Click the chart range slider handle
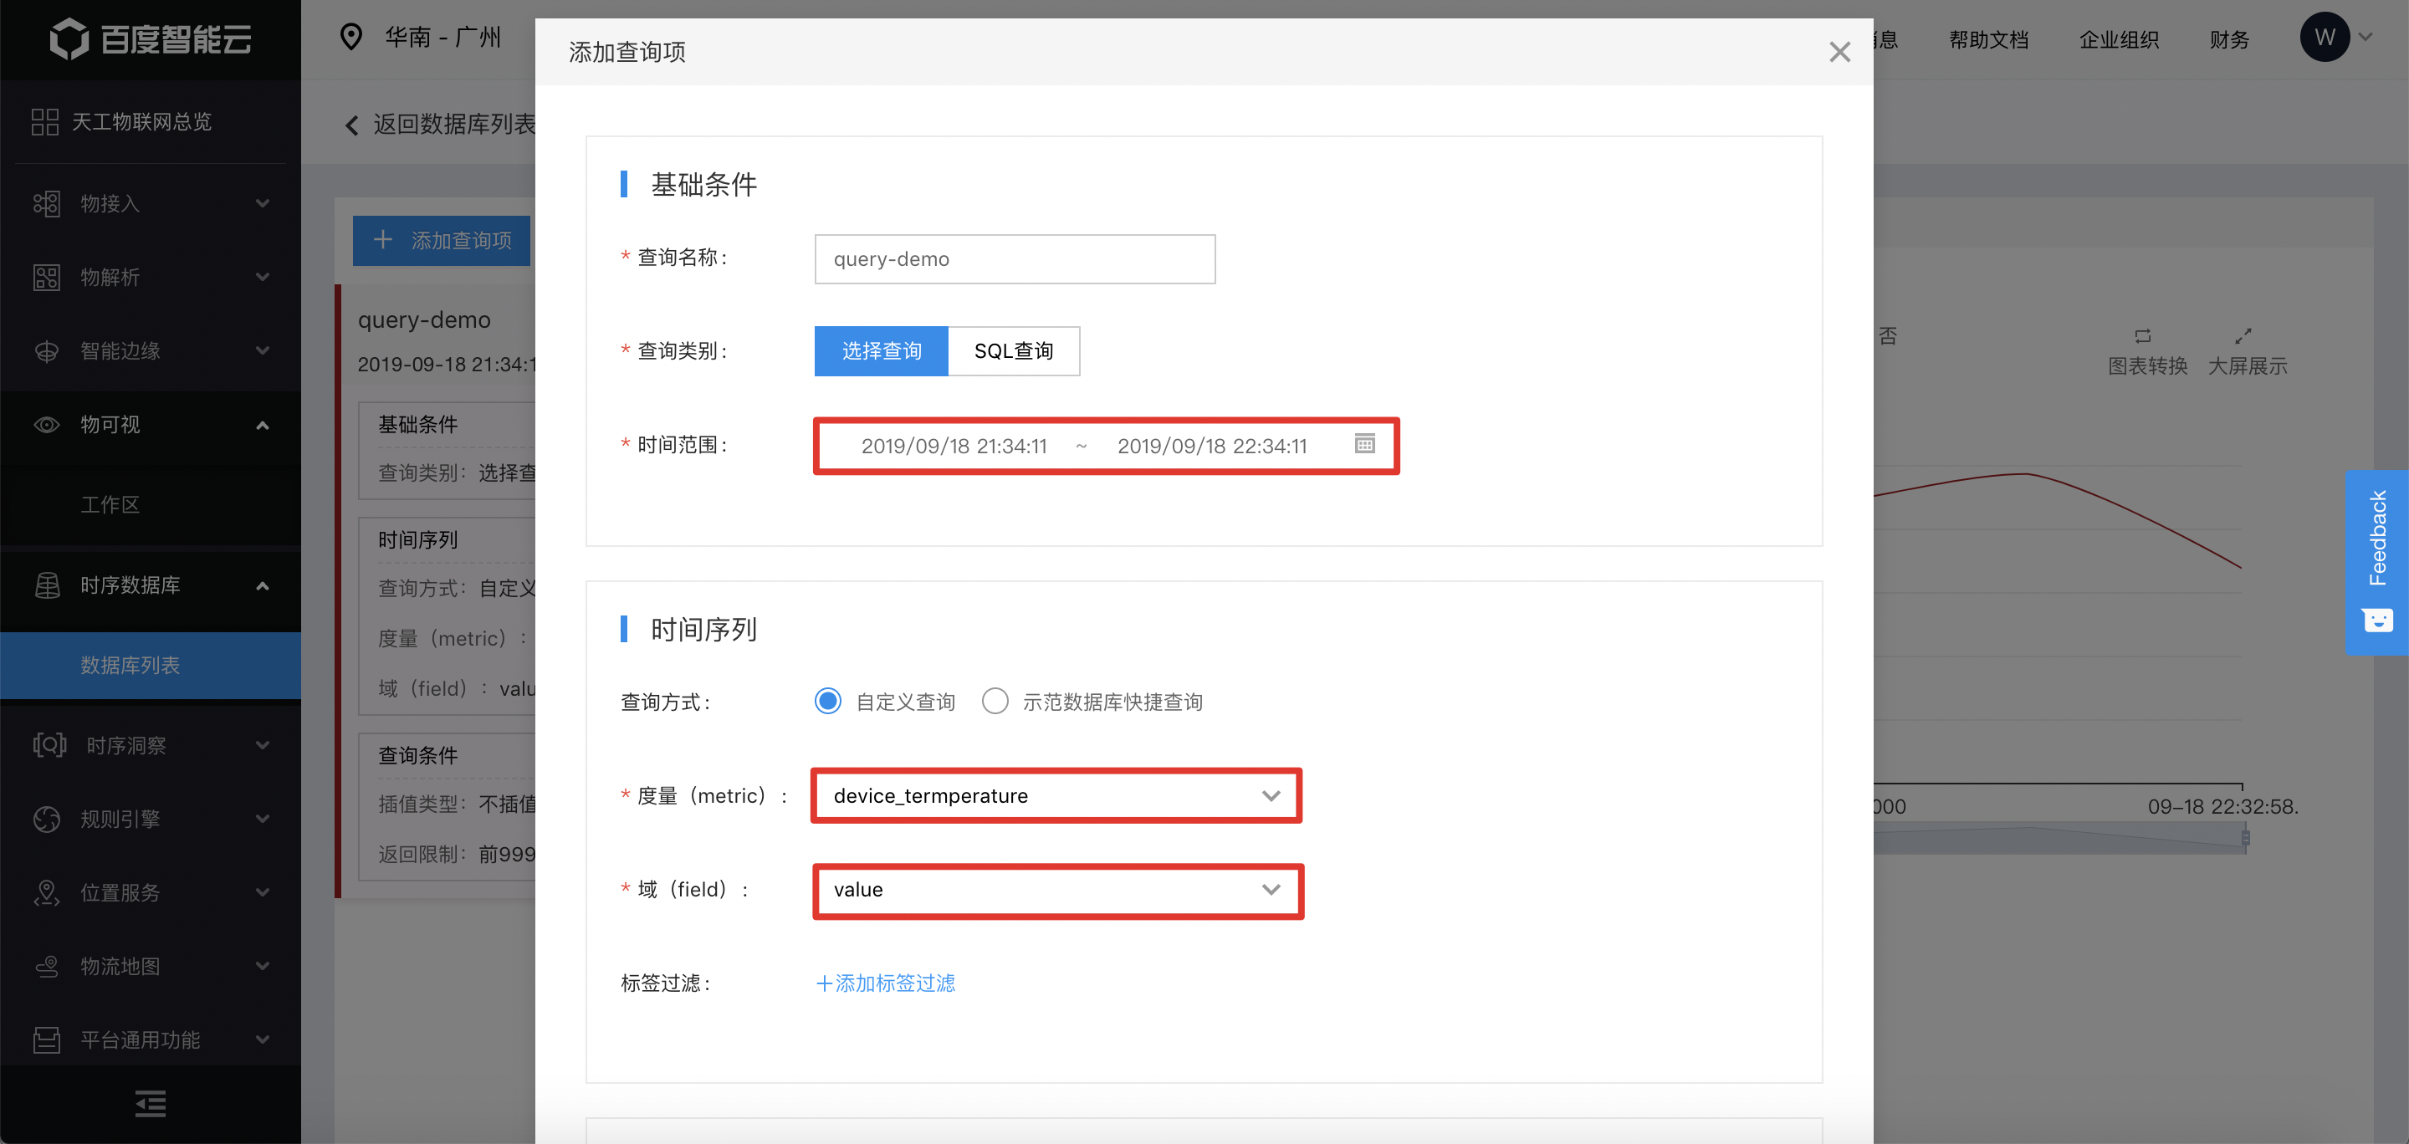2409x1144 pixels. tap(2245, 837)
